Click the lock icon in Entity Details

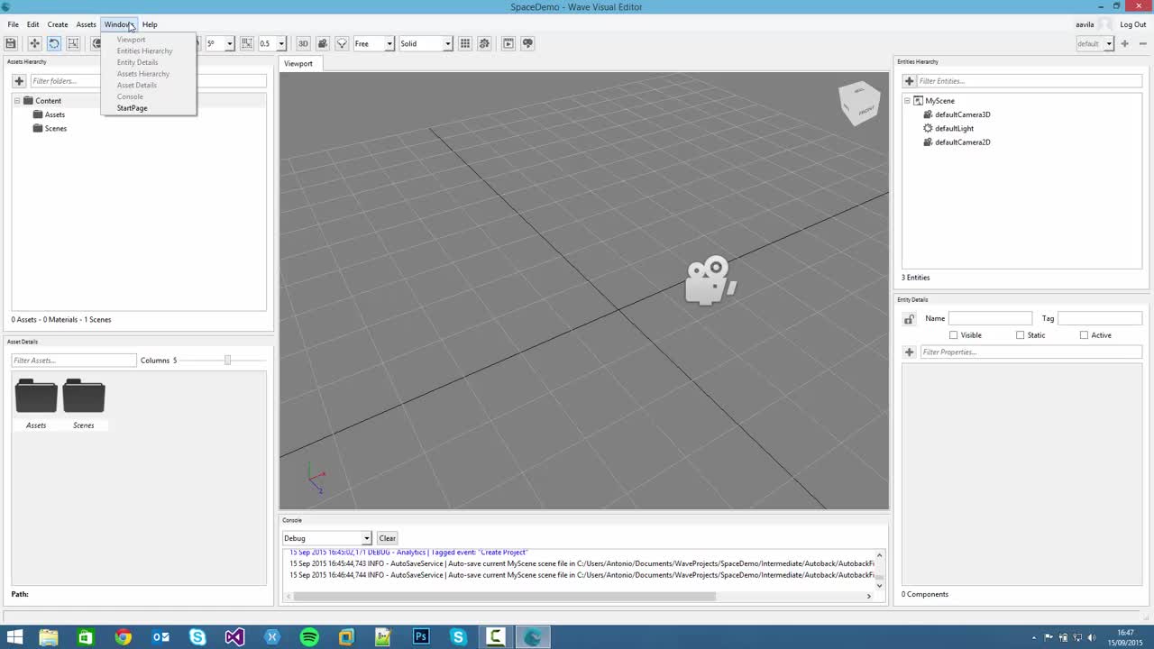pos(909,318)
